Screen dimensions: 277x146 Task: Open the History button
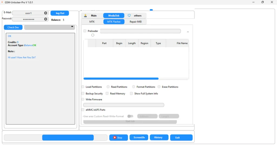(159, 138)
